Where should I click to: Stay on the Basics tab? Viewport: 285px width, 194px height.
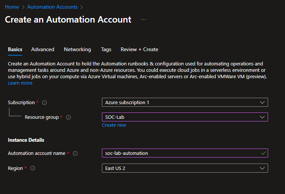click(15, 49)
